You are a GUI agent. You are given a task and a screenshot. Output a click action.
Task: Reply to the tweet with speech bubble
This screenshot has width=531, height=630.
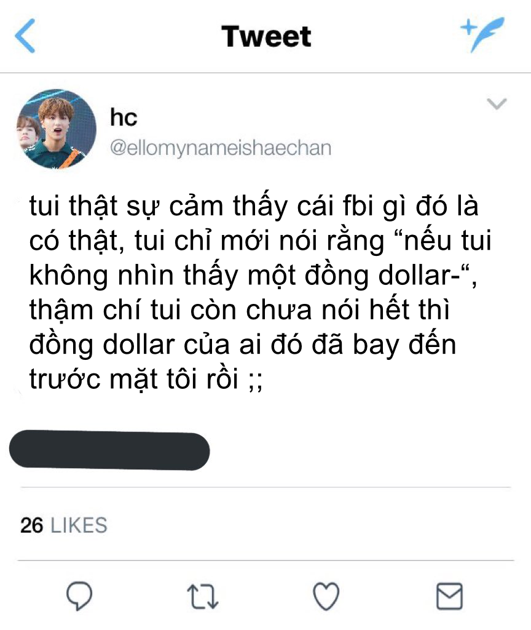[x=79, y=596]
